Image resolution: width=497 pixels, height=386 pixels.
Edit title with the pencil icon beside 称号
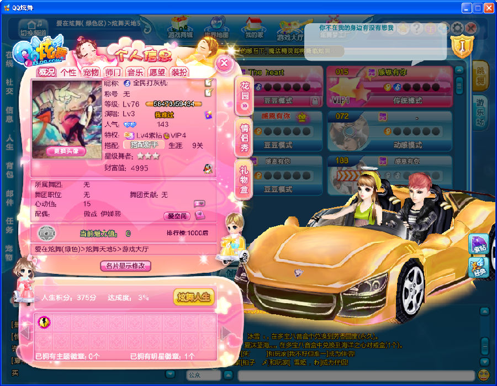[209, 93]
